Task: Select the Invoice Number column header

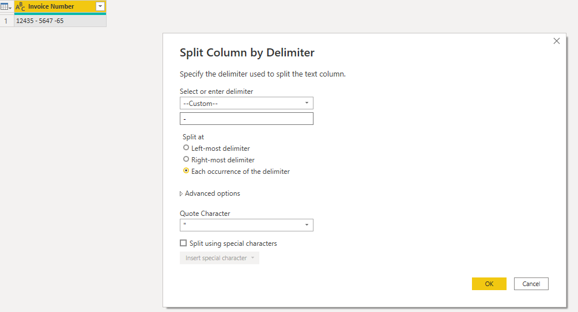Action: 60,7
